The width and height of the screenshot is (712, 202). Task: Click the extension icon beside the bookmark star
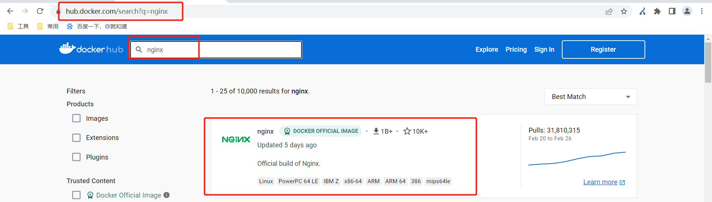coord(642,11)
